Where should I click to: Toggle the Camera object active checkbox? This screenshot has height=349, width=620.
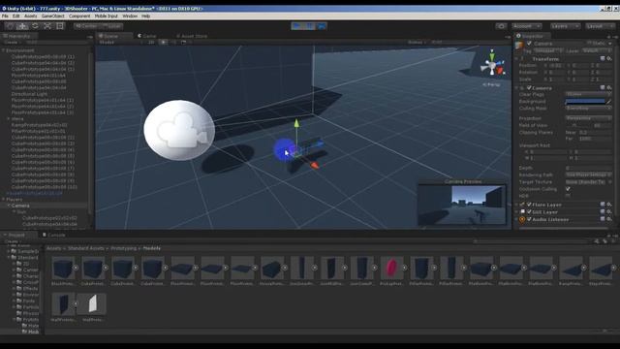(529, 44)
